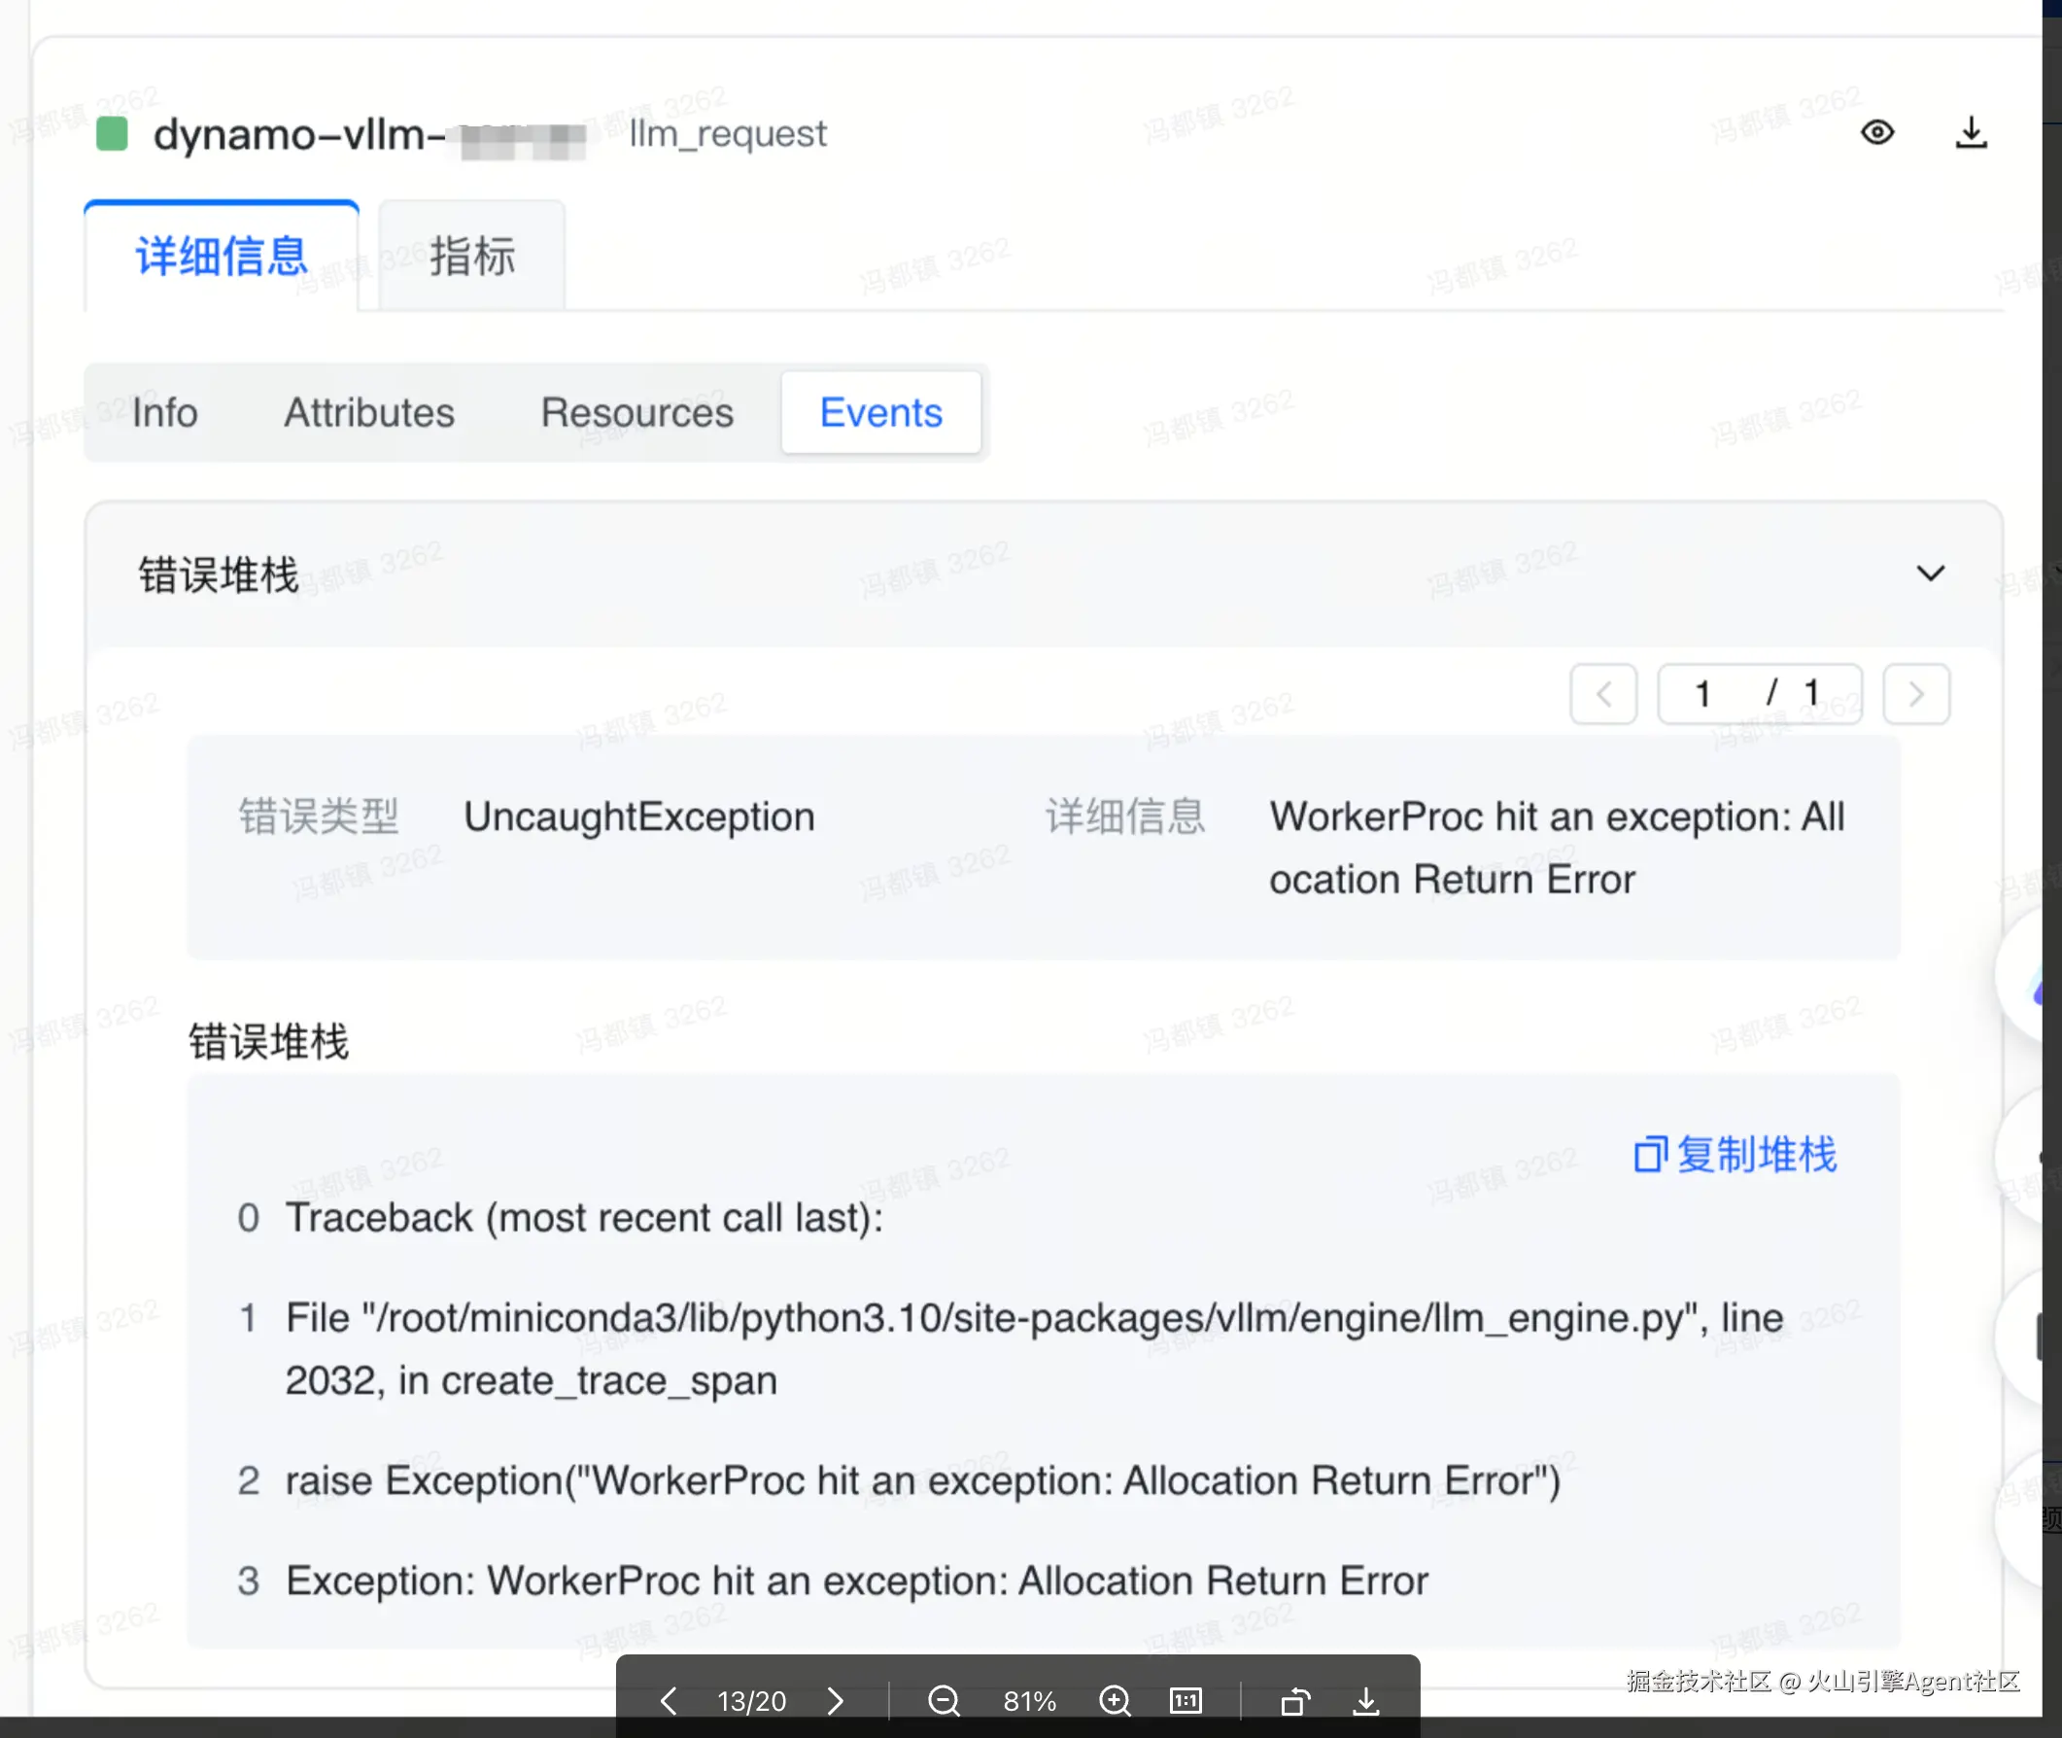Click the error stack page number field

point(1703,694)
